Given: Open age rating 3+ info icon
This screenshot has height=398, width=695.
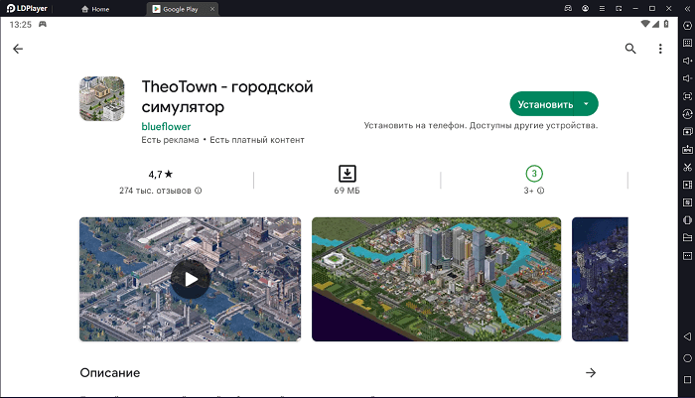Looking at the screenshot, I should pyautogui.click(x=541, y=191).
